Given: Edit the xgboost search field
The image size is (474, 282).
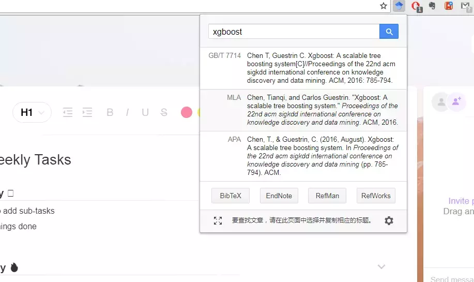Looking at the screenshot, I should (x=294, y=32).
